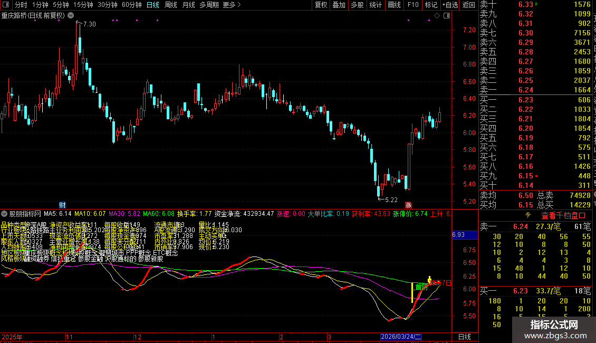Switch to 分时 intraday view
This screenshot has height=343, width=596.
21,5
